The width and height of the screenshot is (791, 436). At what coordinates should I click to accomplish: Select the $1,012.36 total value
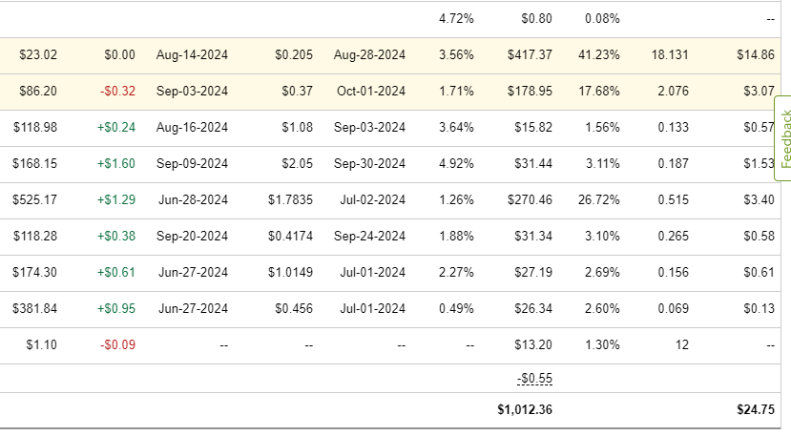click(x=525, y=409)
